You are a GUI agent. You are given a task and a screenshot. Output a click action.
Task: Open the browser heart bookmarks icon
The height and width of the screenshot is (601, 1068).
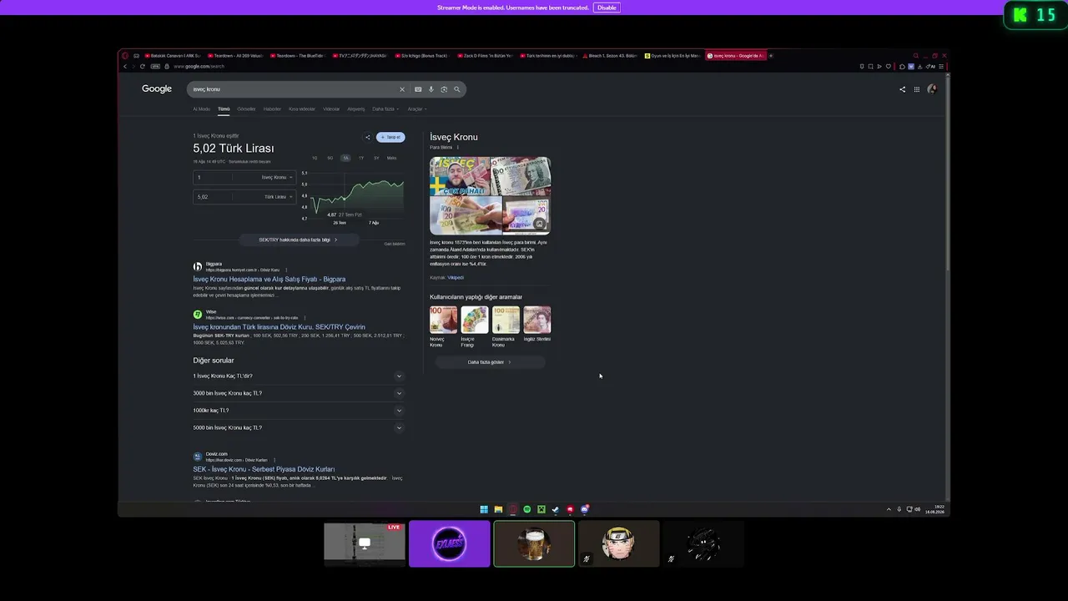889,67
